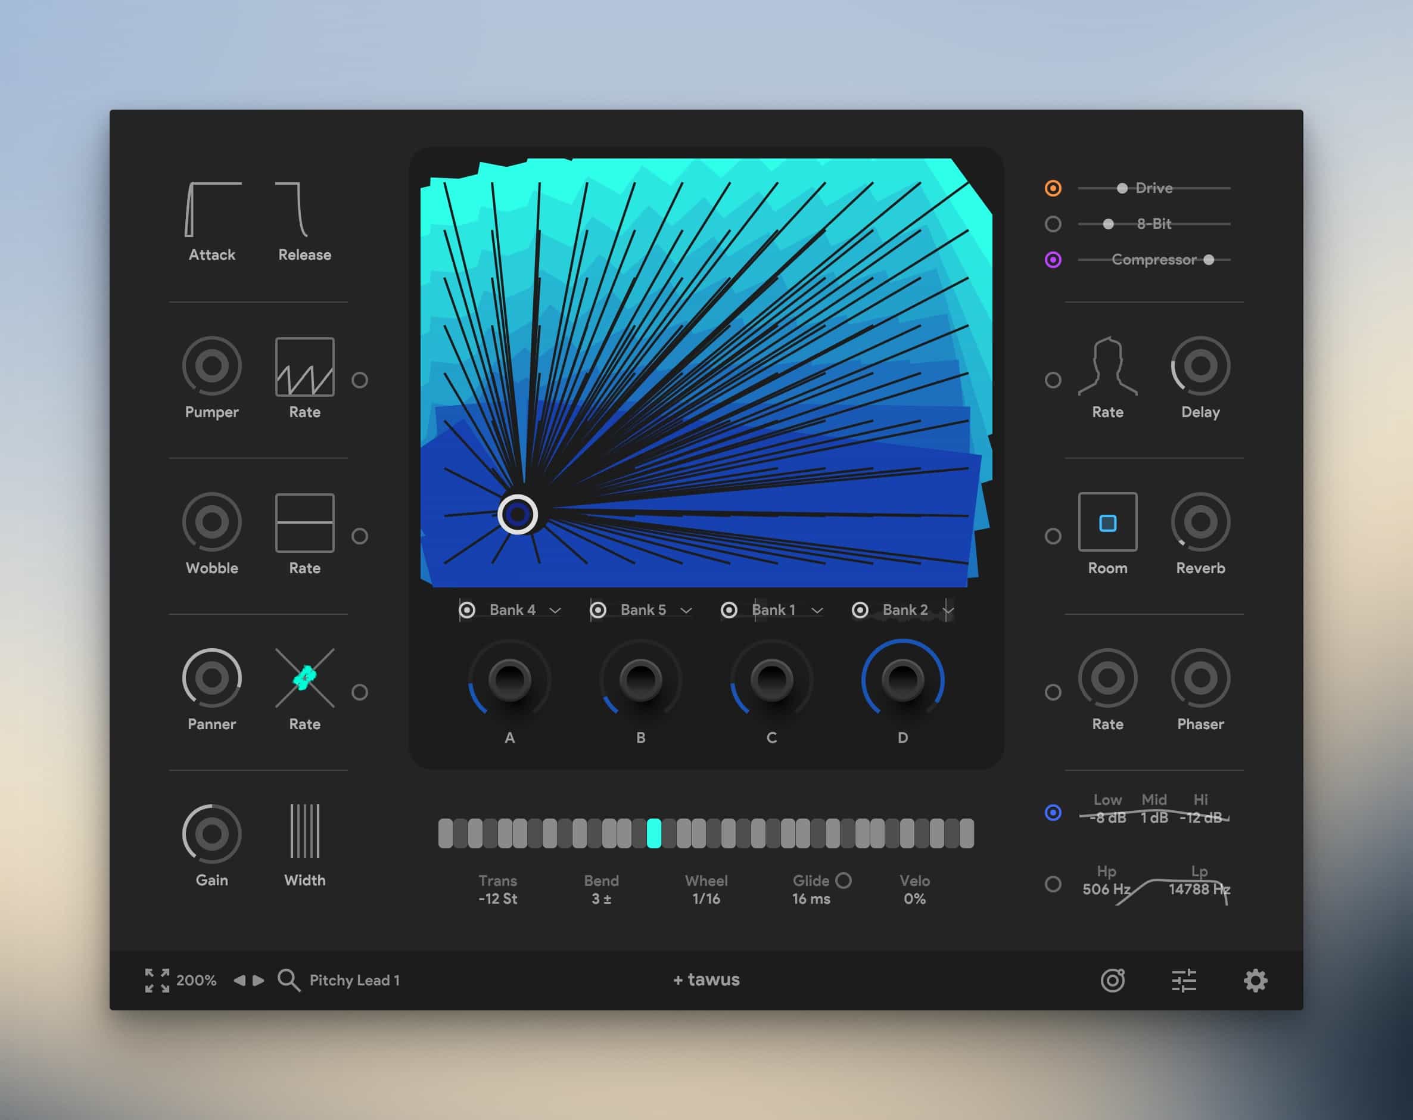The image size is (1413, 1120).
Task: Click the preset search magnifier icon
Action: [288, 981]
